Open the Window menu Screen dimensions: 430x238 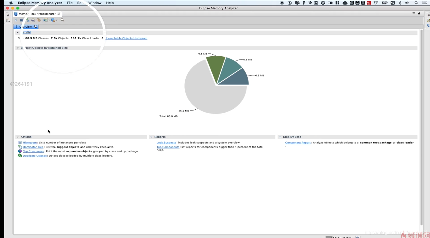[x=95, y=3]
